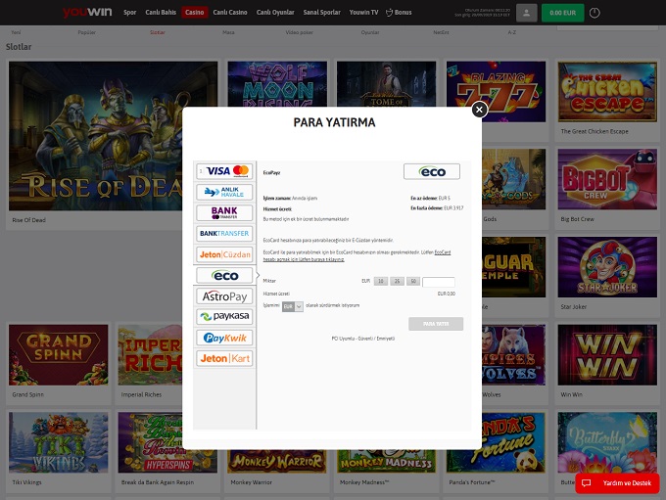Open Yardım ve Destek chat
666x500 pixels.
click(x=617, y=483)
